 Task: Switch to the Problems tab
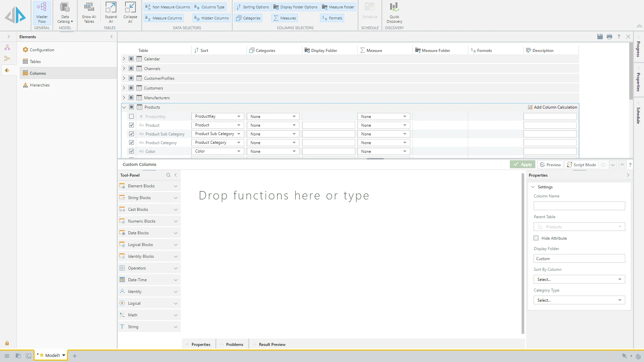click(x=234, y=344)
